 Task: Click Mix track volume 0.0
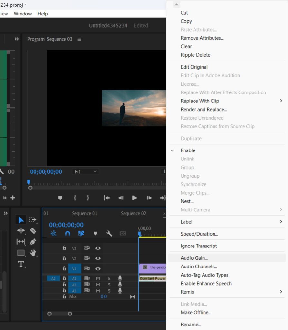click(x=104, y=296)
